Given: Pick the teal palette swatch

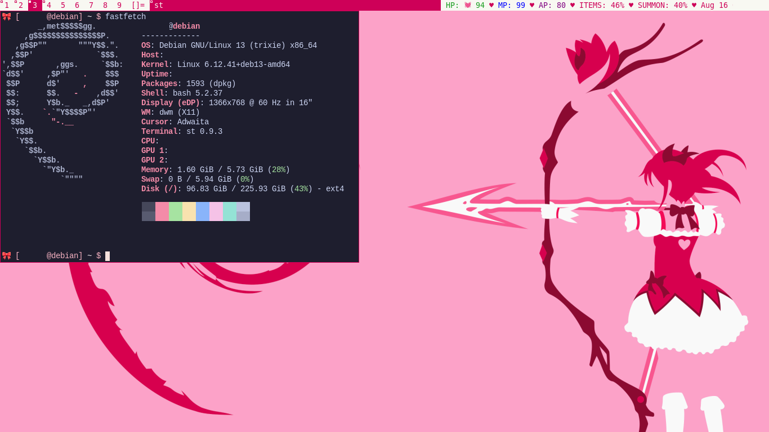Looking at the screenshot, I should tap(230, 211).
